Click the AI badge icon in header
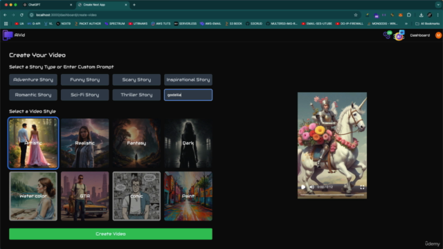Screen dimensions: 443x249 pyautogui.click(x=399, y=35)
